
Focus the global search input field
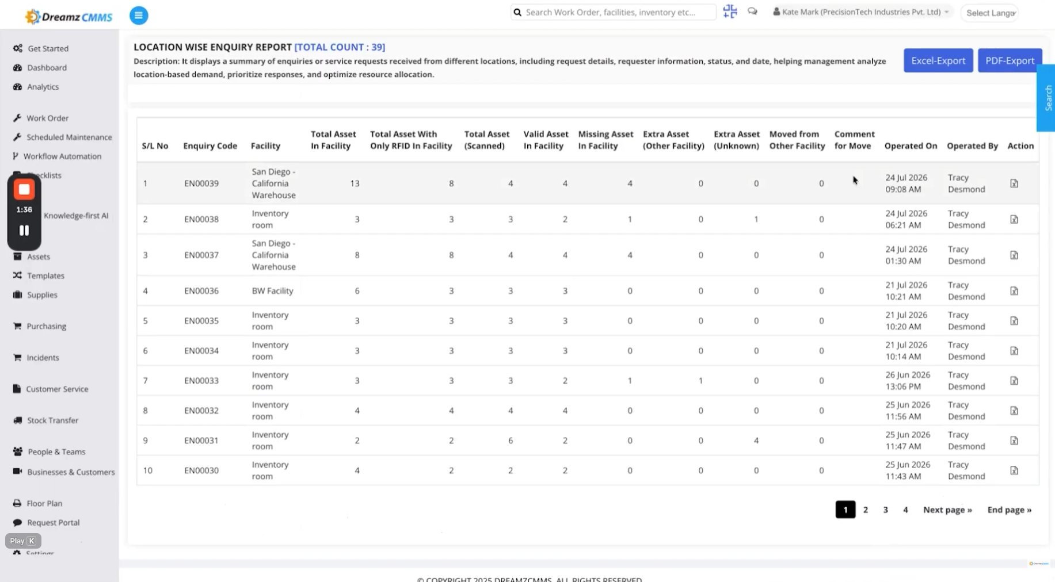(614, 12)
